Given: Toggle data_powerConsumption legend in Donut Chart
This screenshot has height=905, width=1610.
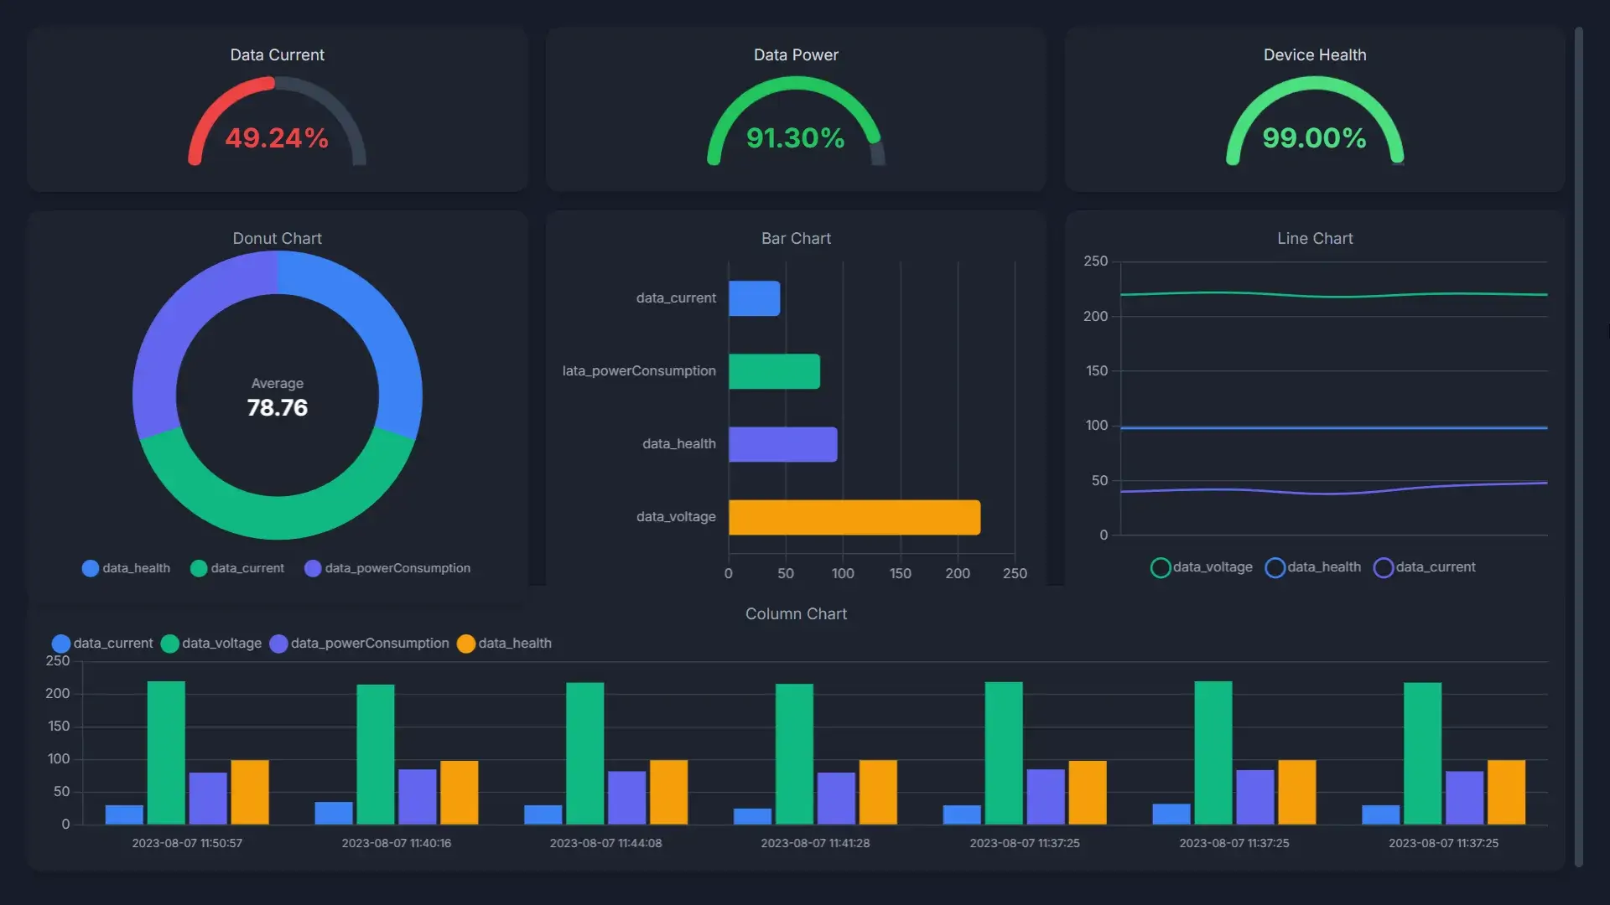Looking at the screenshot, I should pos(388,567).
